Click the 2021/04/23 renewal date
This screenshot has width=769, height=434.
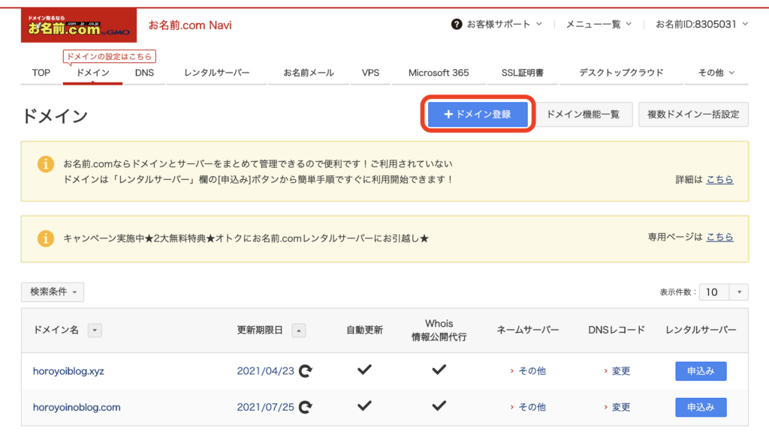(265, 371)
